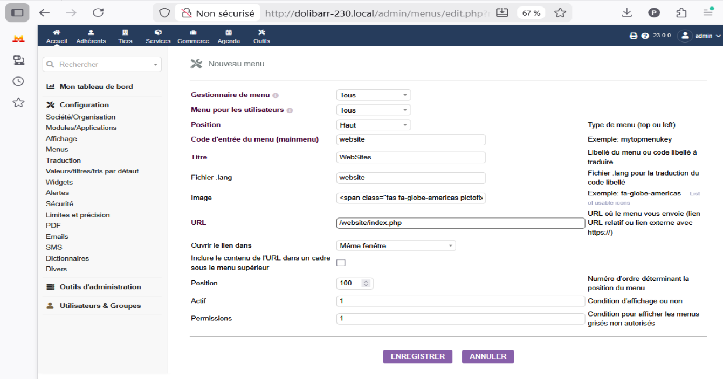The image size is (723, 379).
Task: Click the browser forward arrow
Action: pyautogui.click(x=71, y=12)
